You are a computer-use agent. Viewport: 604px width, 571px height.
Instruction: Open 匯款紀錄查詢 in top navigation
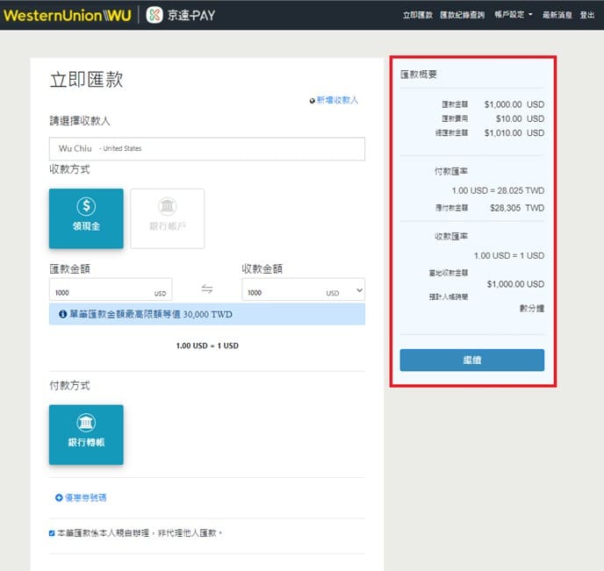(x=462, y=15)
